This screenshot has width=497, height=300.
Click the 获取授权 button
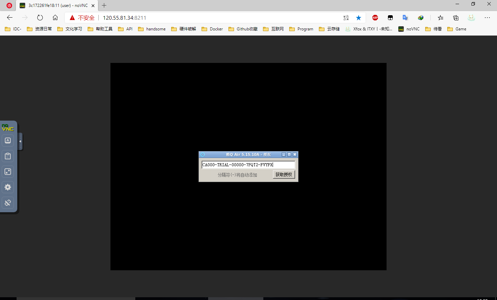[x=284, y=175]
